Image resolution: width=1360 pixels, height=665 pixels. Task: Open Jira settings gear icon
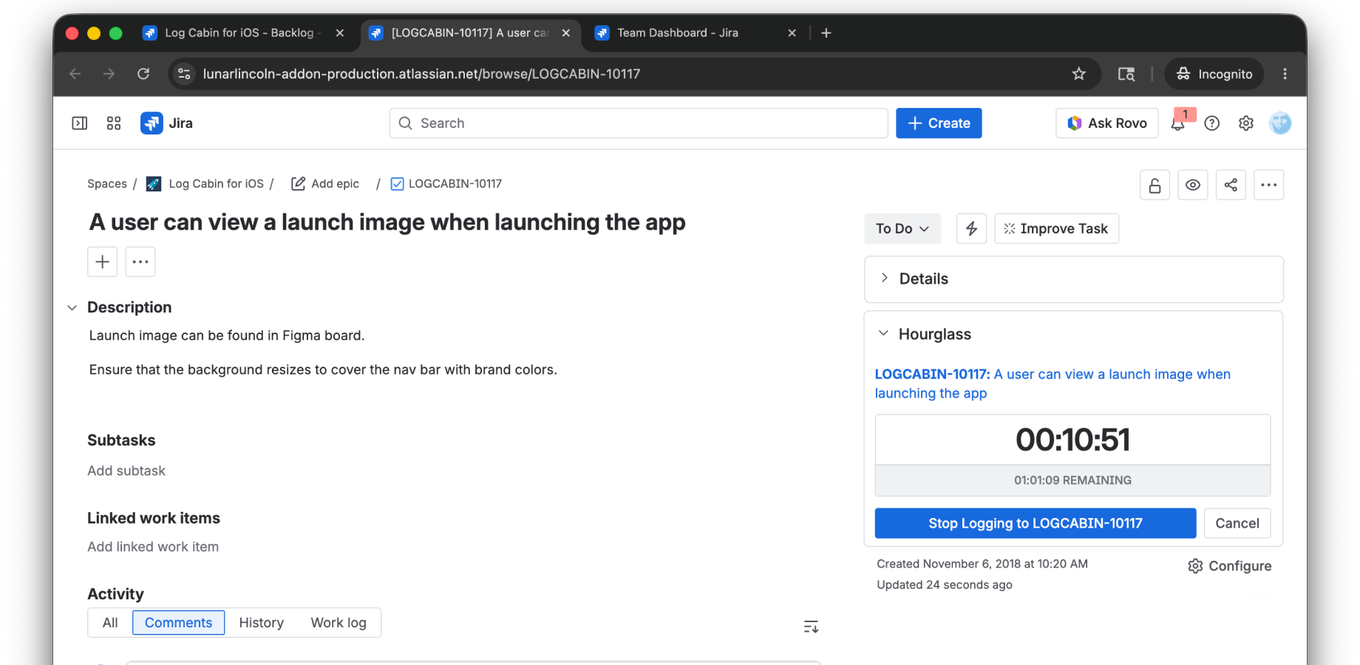click(x=1246, y=123)
